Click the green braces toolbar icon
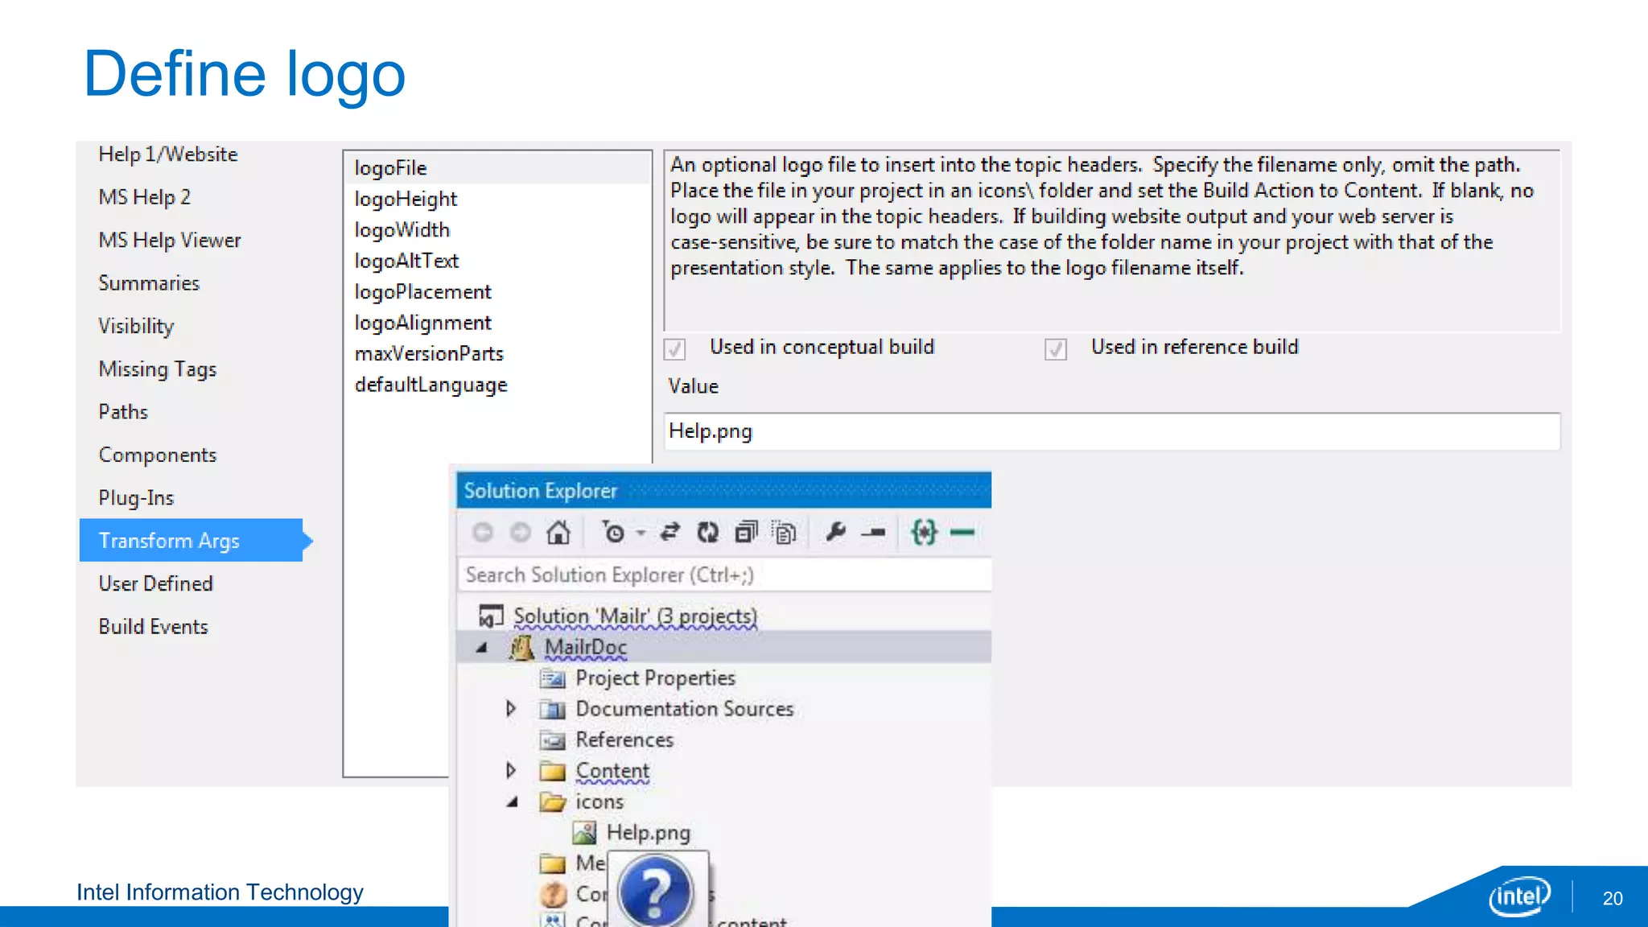1648x927 pixels. pos(924,533)
